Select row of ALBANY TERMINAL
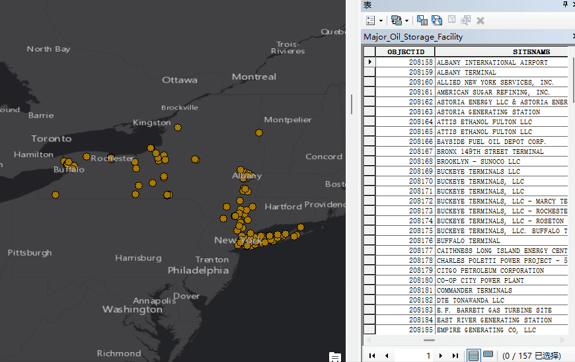The image size is (575, 362). coord(369,72)
